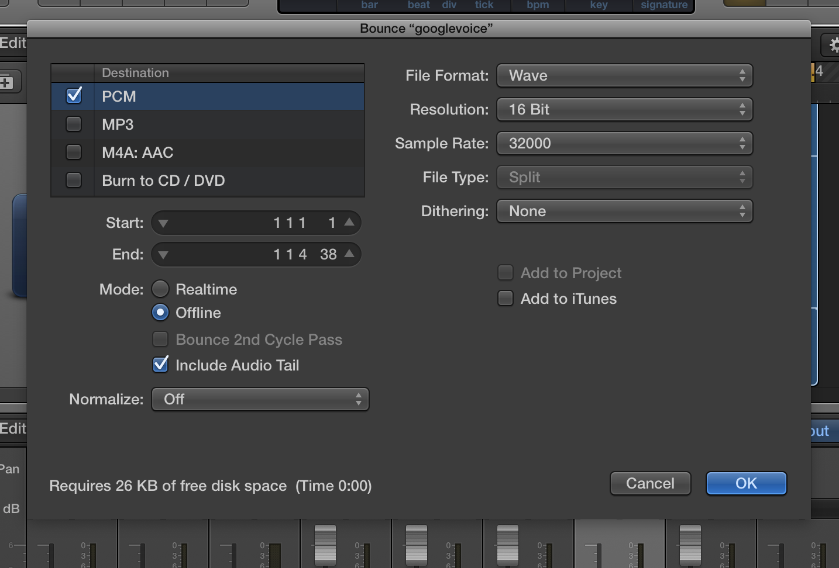Select Offline bounce mode
Viewport: 839px width, 568px height.
[160, 313]
